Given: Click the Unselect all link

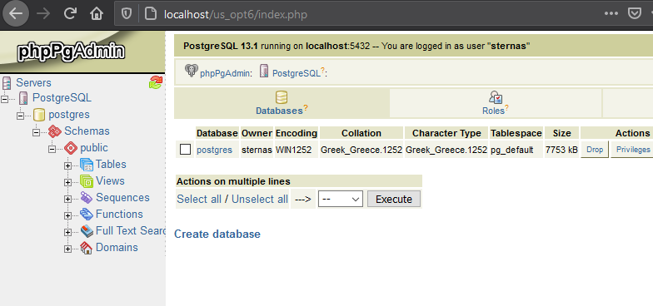Looking at the screenshot, I should pos(260,200).
